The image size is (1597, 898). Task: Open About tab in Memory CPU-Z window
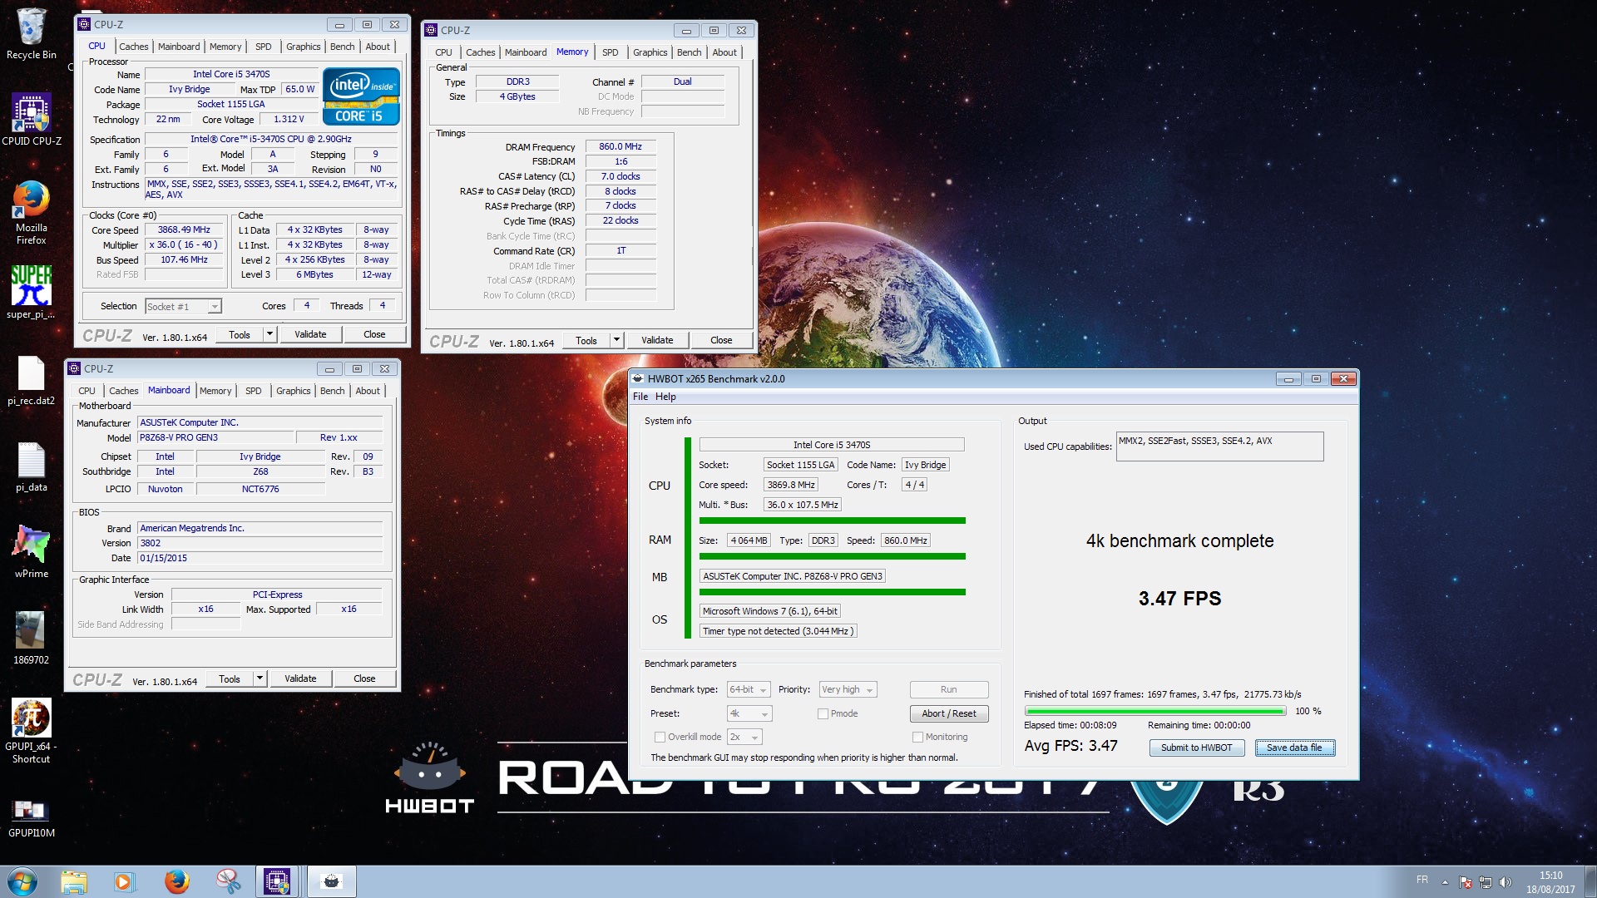724,52
